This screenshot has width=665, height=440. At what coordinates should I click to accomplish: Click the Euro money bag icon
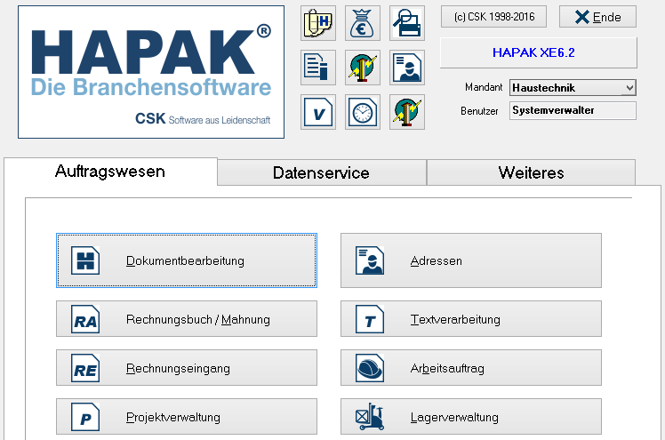click(363, 23)
